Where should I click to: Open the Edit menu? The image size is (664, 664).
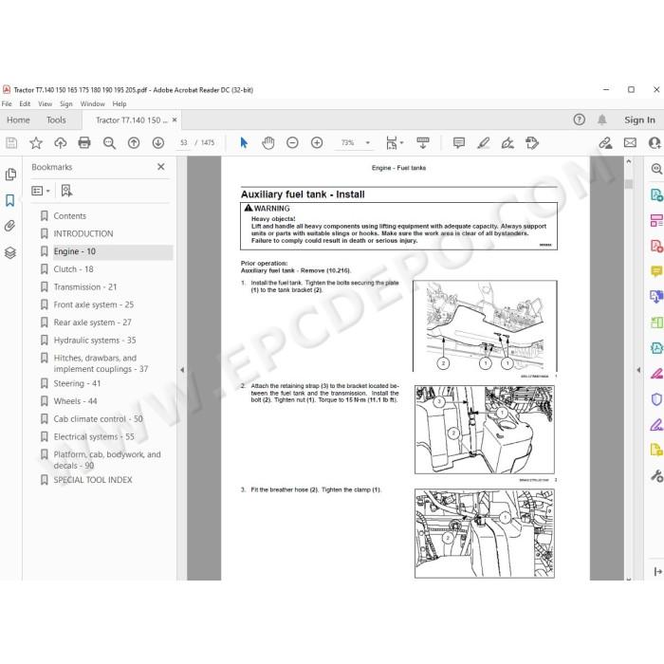pos(25,103)
